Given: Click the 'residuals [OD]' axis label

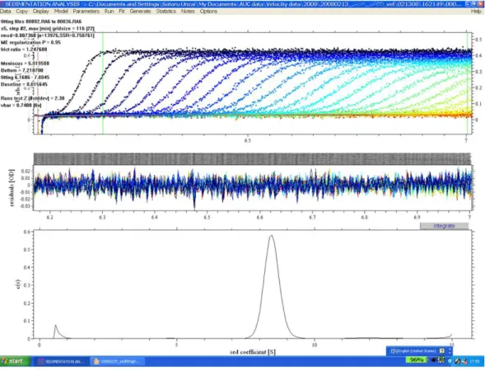Looking at the screenshot, I should pos(12,187).
